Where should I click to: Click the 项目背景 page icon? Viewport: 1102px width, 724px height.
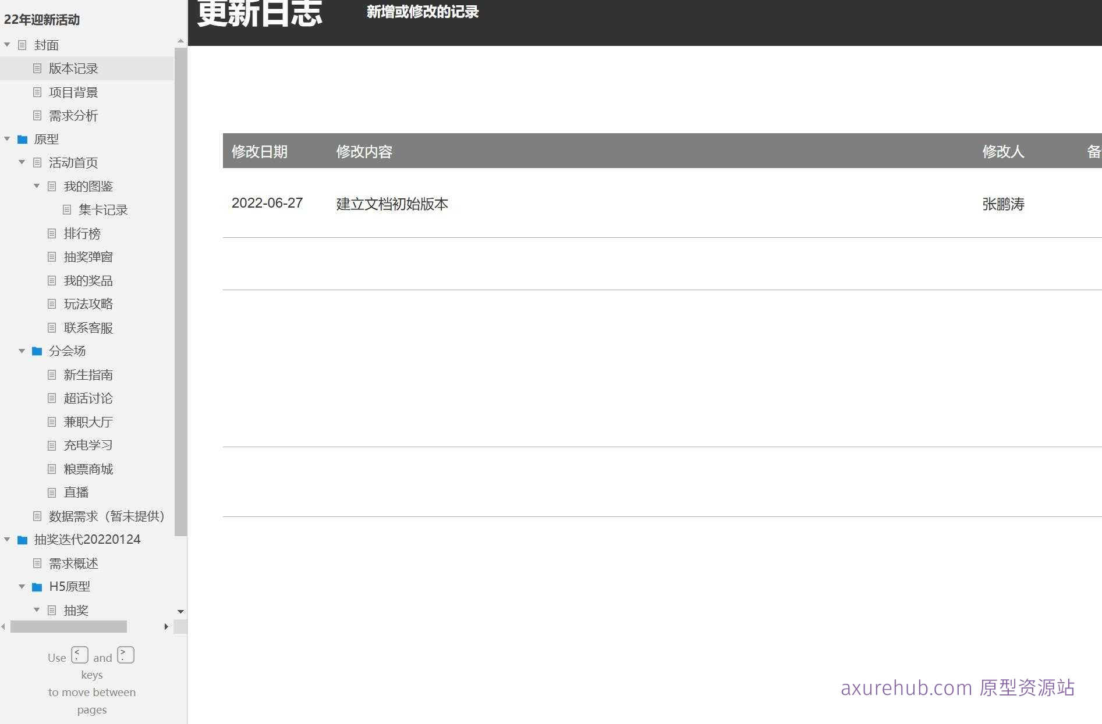37,92
